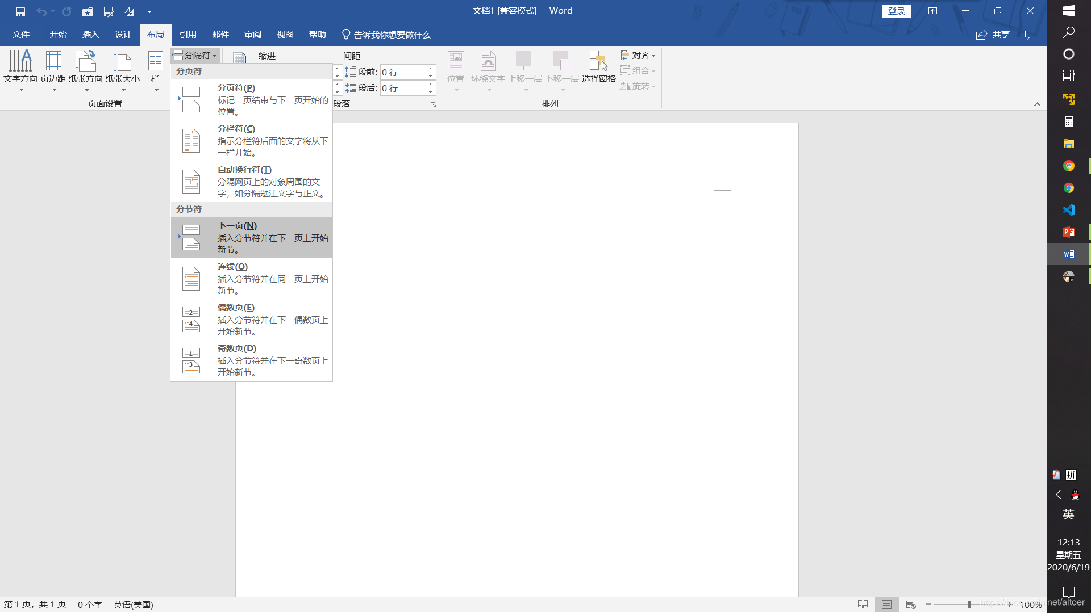Customize Quick Access Toolbar dropdown arrow
Screen dimensions: 1091x613
tap(149, 11)
